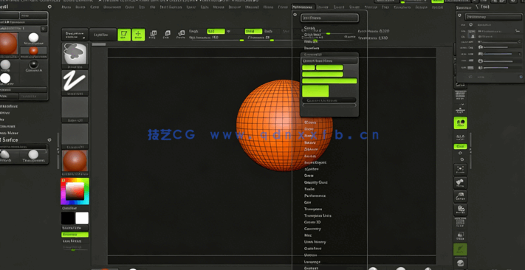The width and height of the screenshot is (525, 270).
Task: Expand the Language preferences section
Action: click(x=312, y=262)
